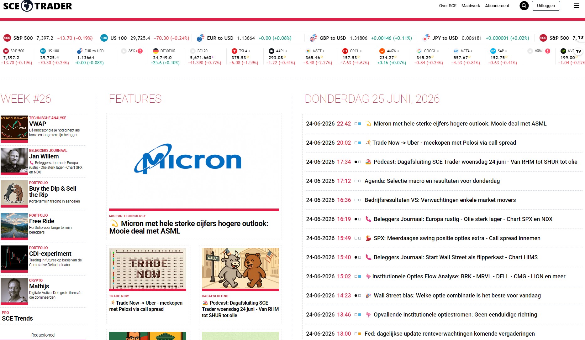The width and height of the screenshot is (585, 340).
Task: Open the Over SCE menu item
Action: [448, 6]
